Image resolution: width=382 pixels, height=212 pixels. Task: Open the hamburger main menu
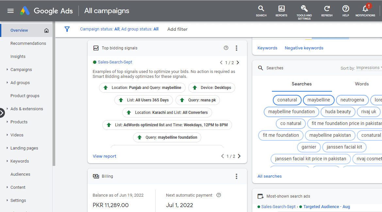10,11
